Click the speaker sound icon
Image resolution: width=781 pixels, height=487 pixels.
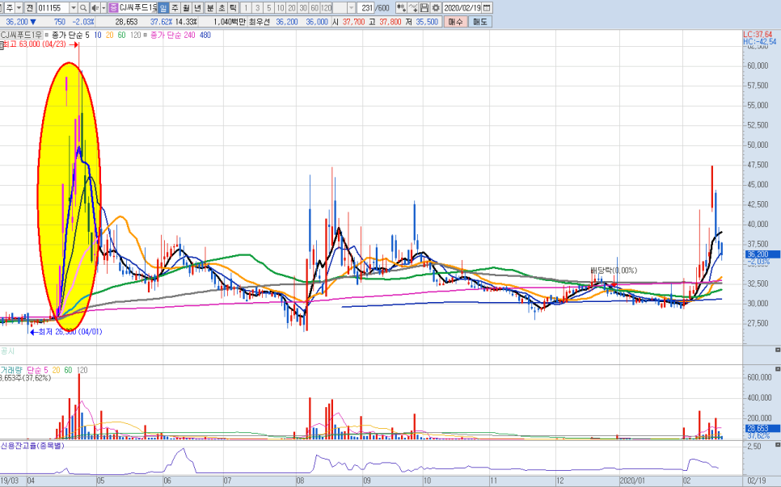pyautogui.click(x=95, y=7)
